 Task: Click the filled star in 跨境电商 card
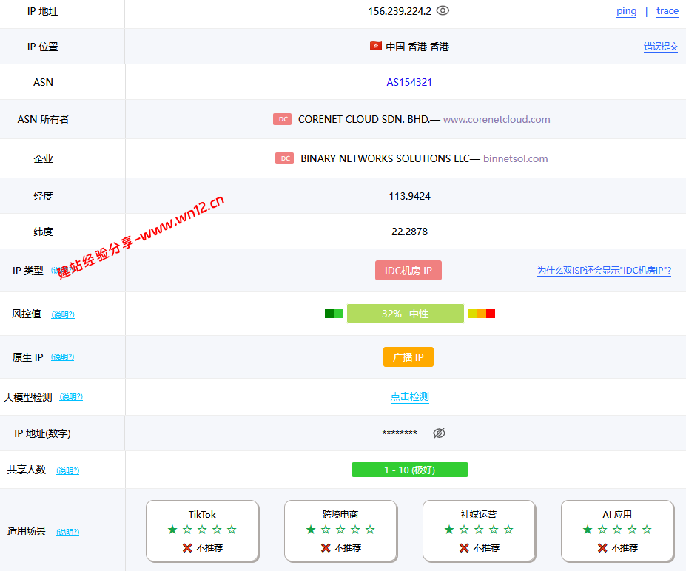(311, 530)
